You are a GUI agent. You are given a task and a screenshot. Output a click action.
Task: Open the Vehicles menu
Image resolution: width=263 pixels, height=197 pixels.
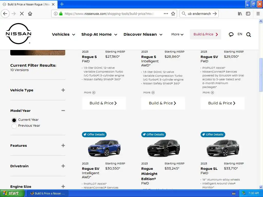(64, 34)
